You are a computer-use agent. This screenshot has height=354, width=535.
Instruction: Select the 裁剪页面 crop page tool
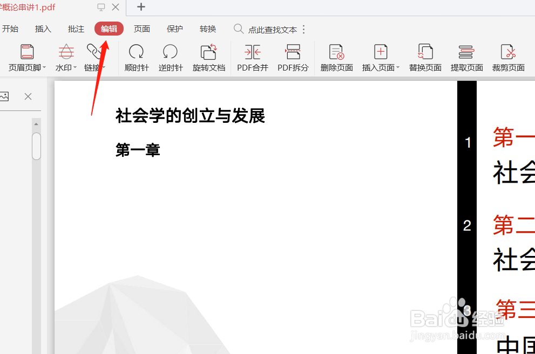[x=508, y=57]
